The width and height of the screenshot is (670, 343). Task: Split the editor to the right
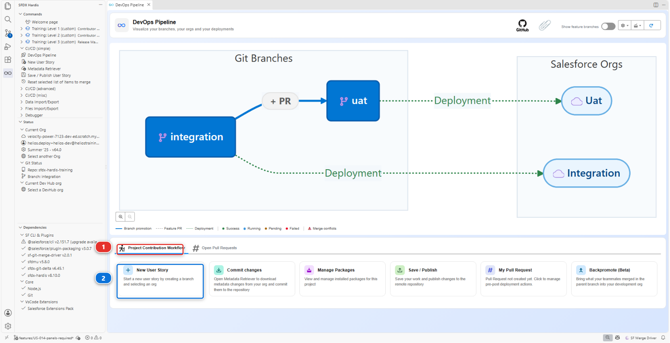[656, 5]
